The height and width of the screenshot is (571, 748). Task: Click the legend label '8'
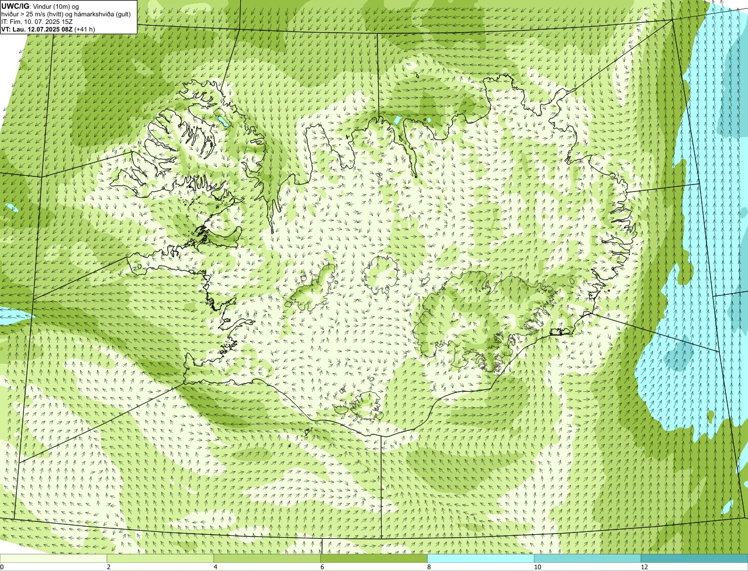coord(429,567)
